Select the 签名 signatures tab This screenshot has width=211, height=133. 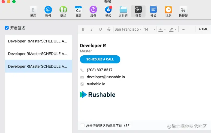138,12
